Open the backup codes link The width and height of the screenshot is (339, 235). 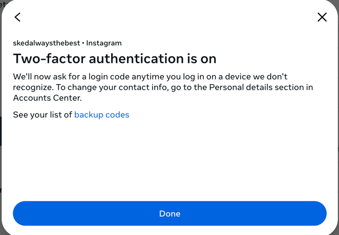coord(102,114)
